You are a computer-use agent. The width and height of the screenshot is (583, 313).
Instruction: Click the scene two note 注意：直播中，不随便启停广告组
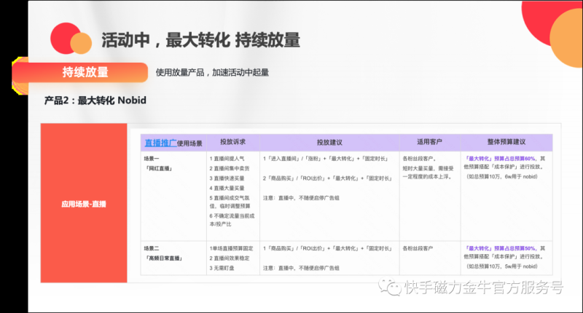pos(301,268)
